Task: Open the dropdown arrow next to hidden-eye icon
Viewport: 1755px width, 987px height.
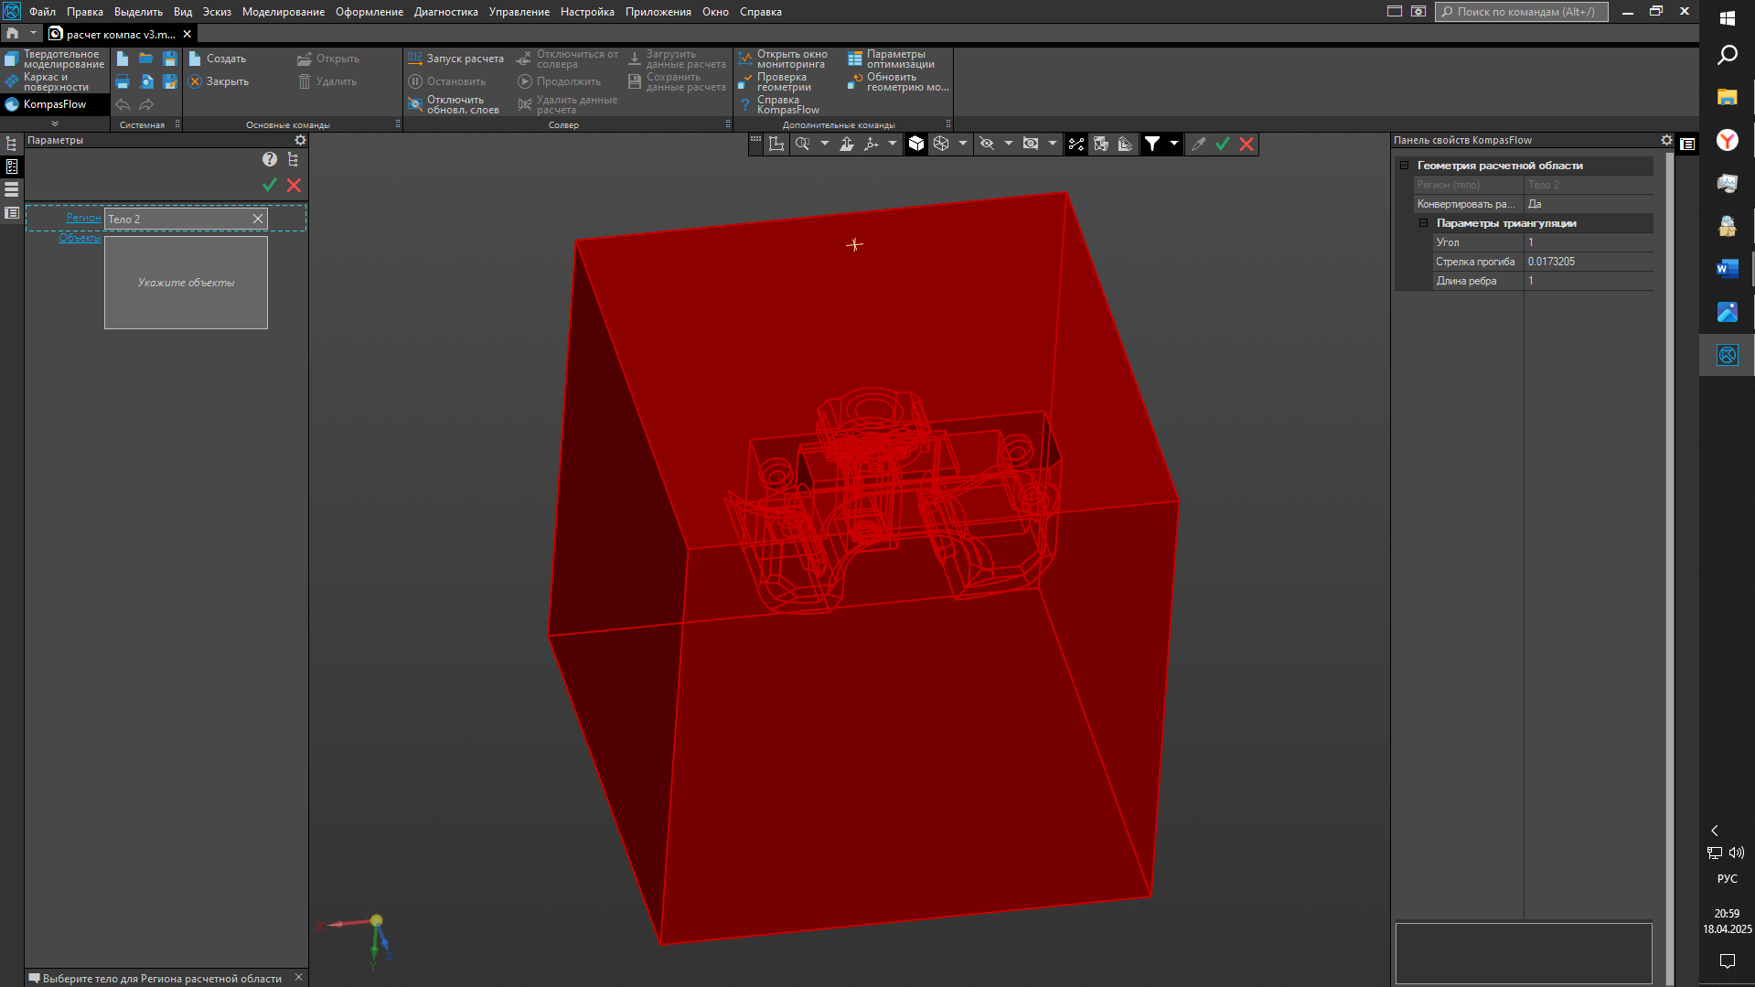Action: [1008, 145]
